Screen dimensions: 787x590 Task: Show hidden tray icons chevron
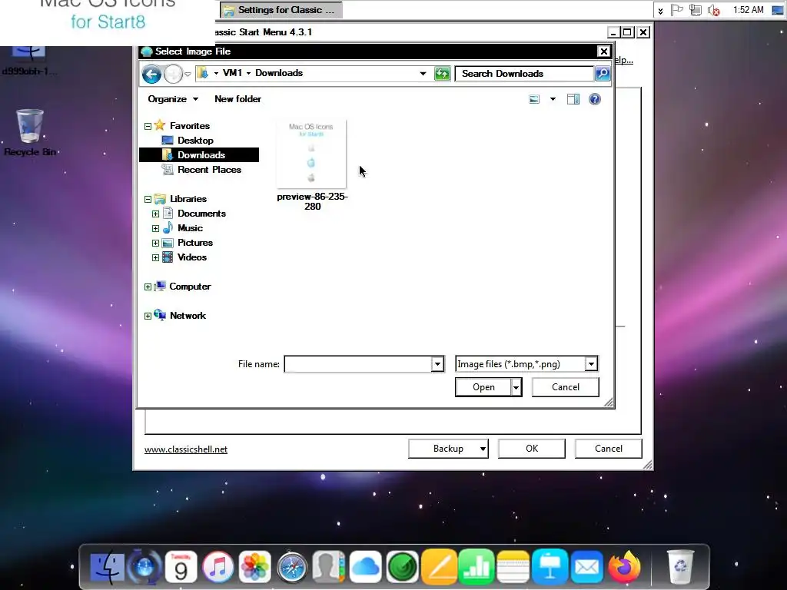pyautogui.click(x=660, y=10)
